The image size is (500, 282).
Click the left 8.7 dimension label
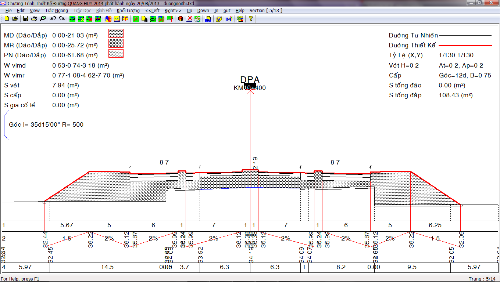coord(164,162)
